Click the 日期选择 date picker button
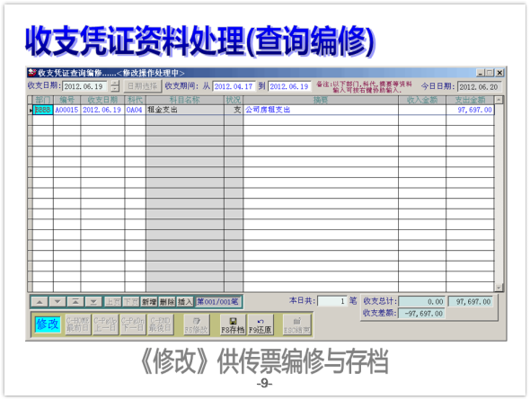The width and height of the screenshot is (530, 400). 143,86
